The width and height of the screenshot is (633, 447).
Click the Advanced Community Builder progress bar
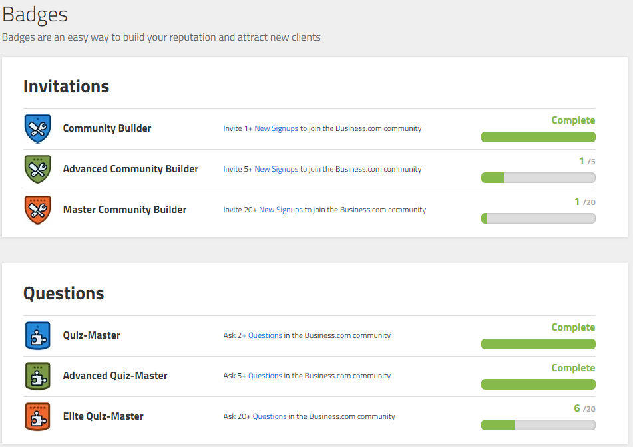pyautogui.click(x=538, y=178)
